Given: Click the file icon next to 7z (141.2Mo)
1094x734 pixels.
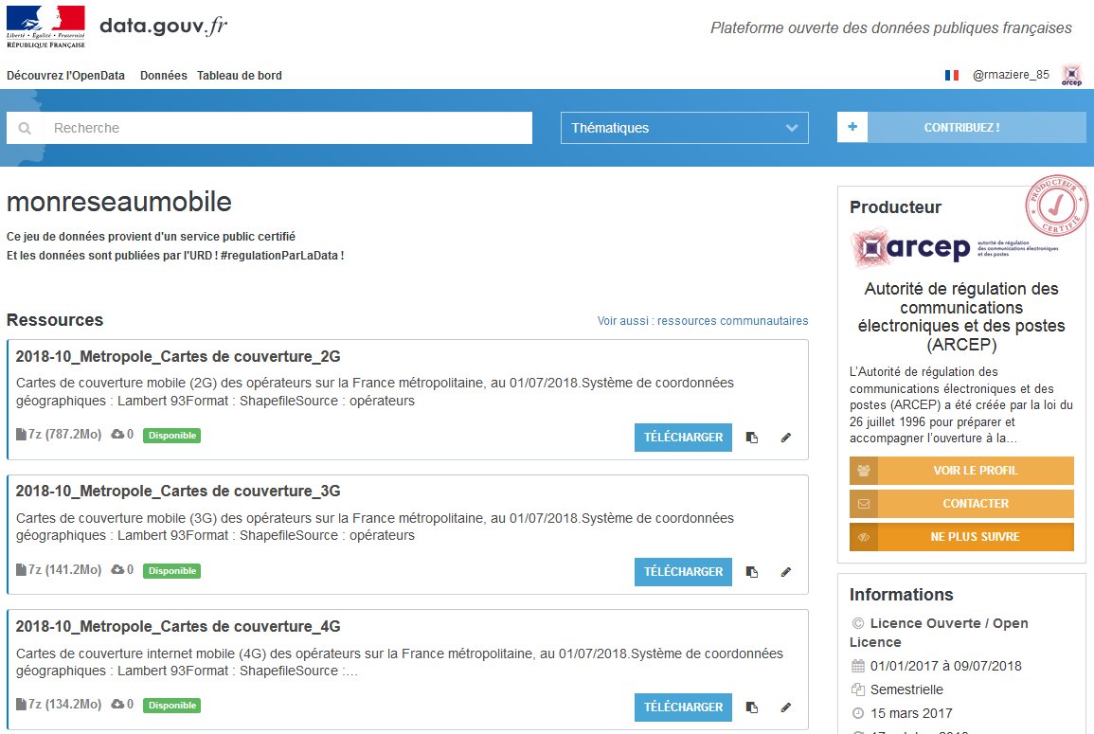Looking at the screenshot, I should pyautogui.click(x=21, y=569).
